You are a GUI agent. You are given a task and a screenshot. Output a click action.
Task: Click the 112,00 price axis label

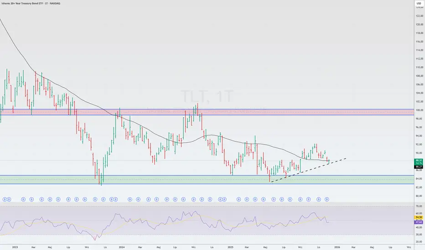point(420,59)
